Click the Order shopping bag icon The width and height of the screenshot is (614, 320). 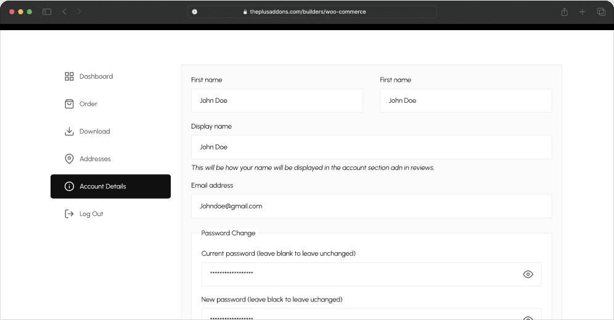69,104
